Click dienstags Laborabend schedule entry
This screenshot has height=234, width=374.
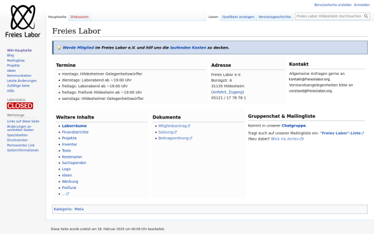click(97, 80)
